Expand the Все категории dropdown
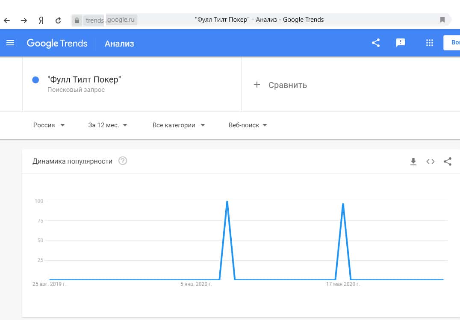This screenshot has height=320, width=460. [x=179, y=125]
